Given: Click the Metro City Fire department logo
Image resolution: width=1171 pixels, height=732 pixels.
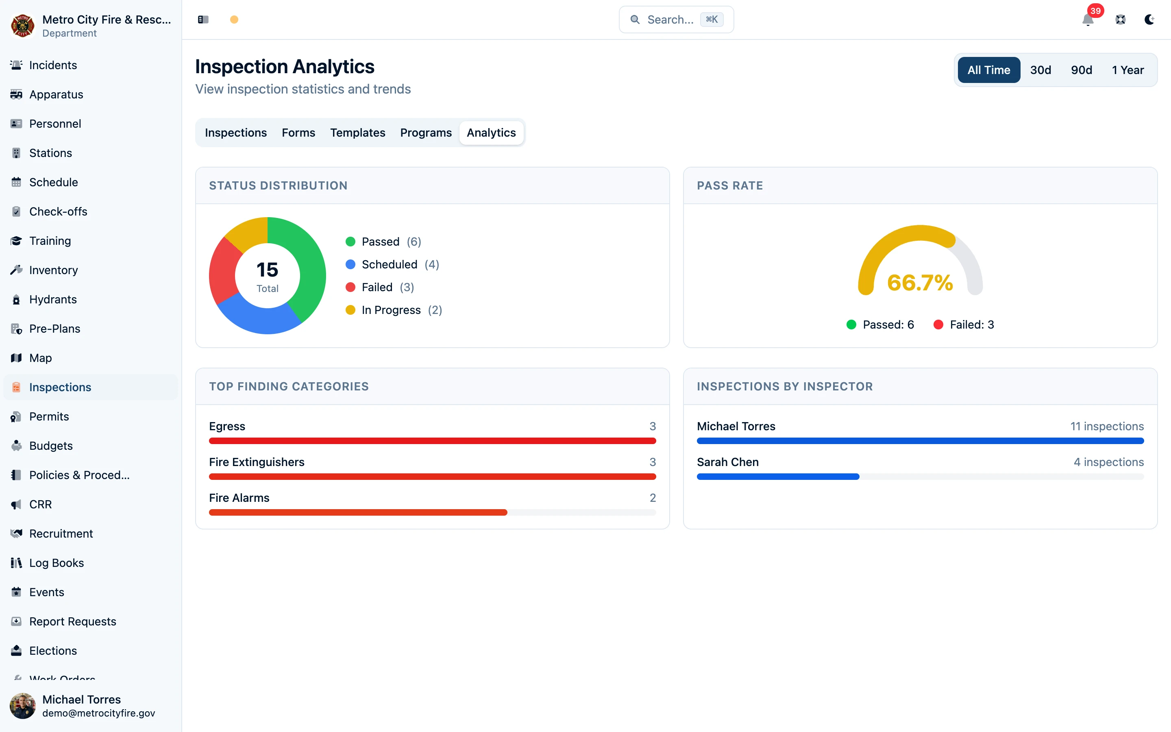Looking at the screenshot, I should coord(23,26).
